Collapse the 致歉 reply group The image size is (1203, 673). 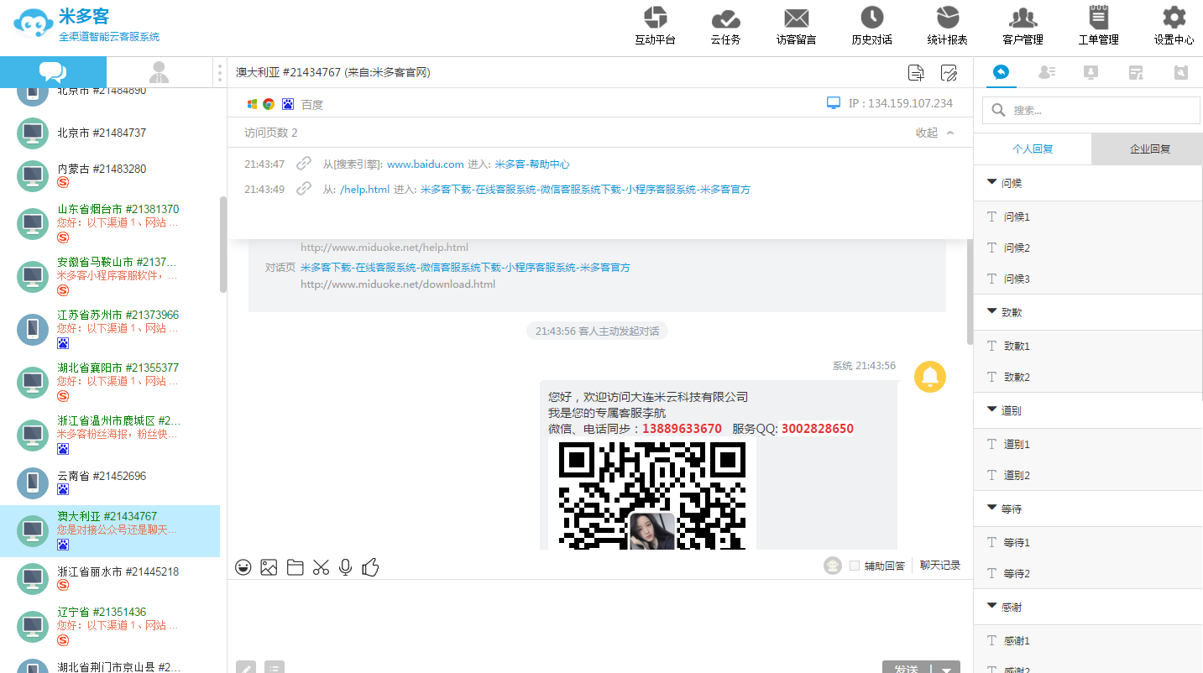[991, 311]
